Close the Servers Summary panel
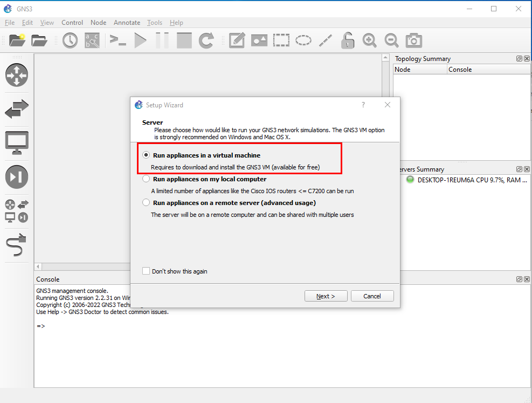 (x=527, y=169)
